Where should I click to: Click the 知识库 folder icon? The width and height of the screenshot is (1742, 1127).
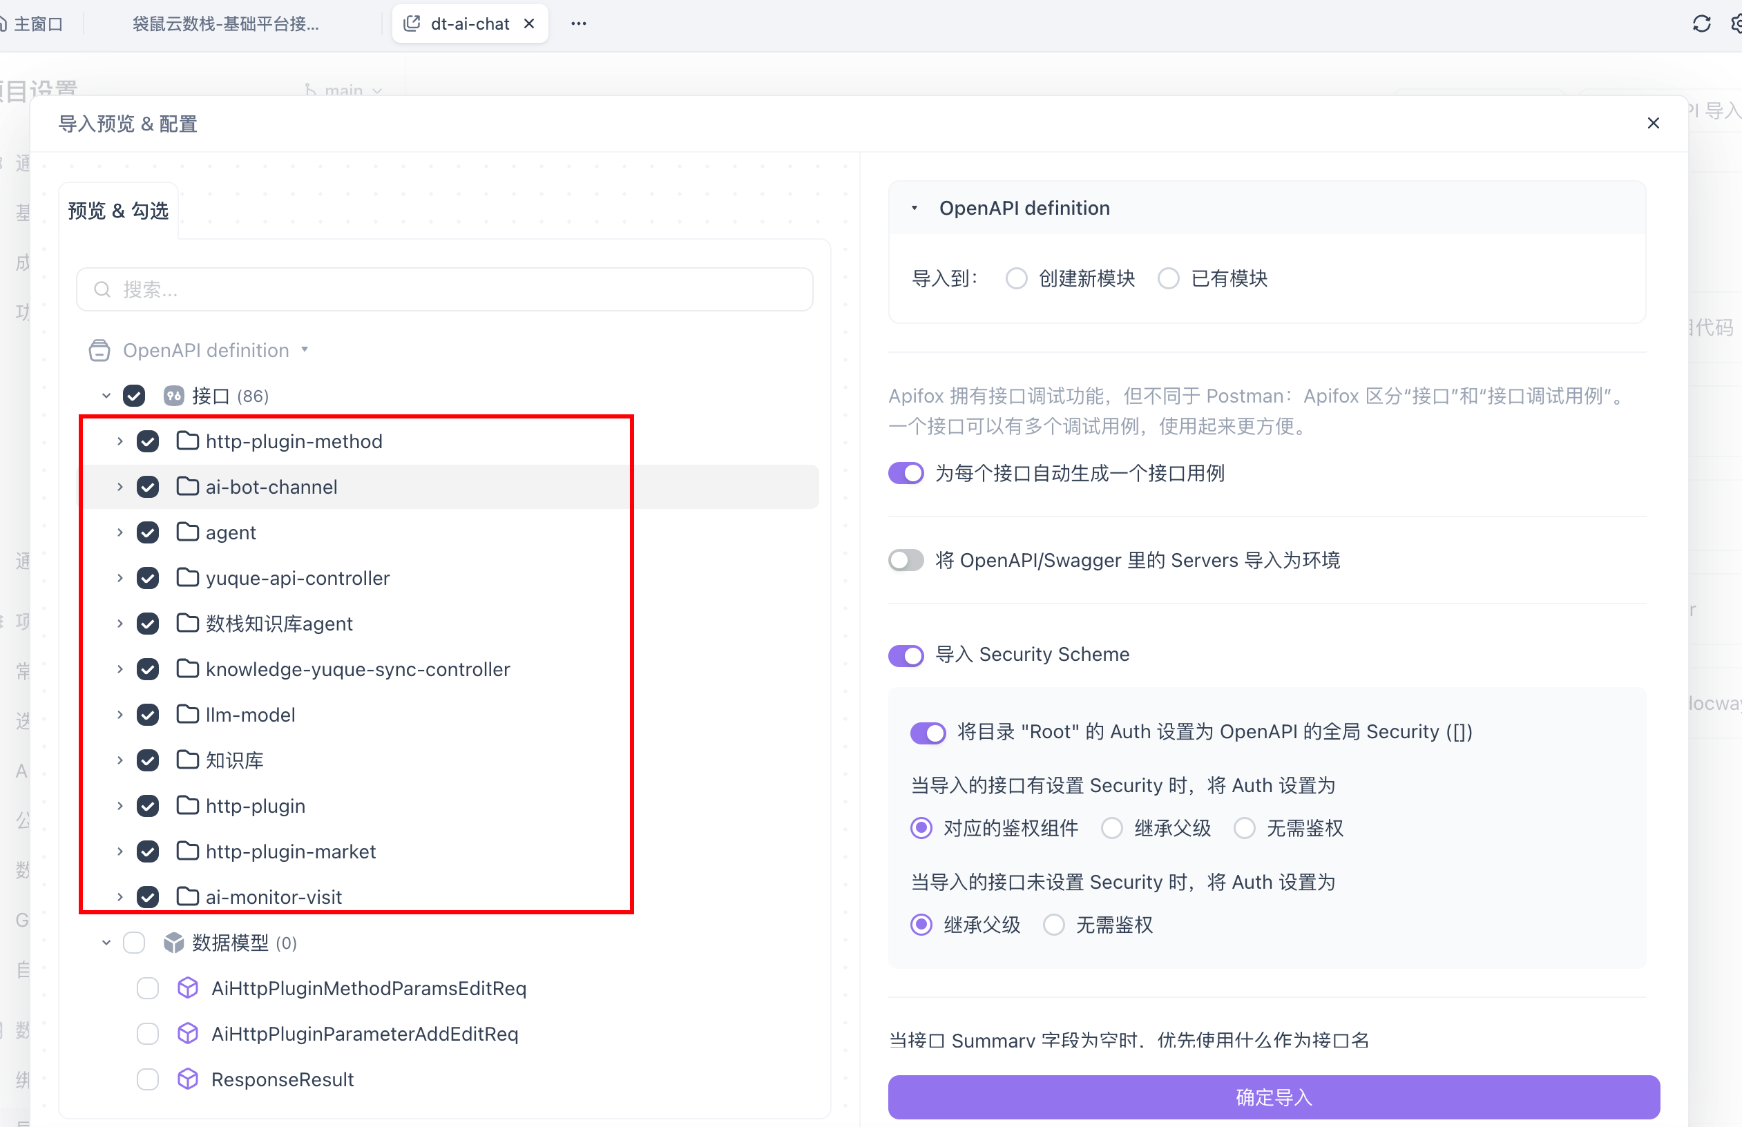(188, 760)
